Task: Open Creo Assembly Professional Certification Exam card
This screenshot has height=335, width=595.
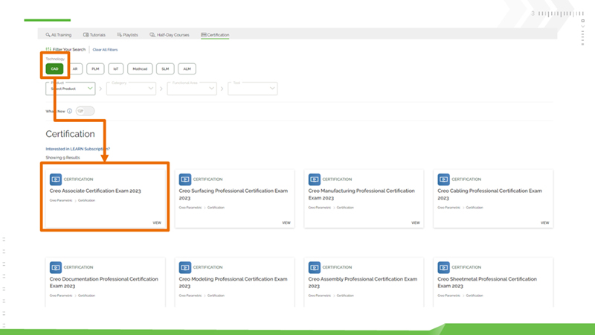Action: [x=361, y=282]
